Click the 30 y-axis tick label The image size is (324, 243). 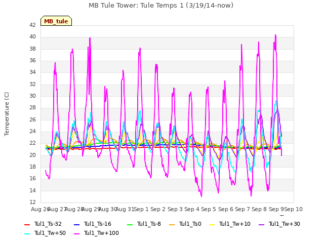[32, 96]
